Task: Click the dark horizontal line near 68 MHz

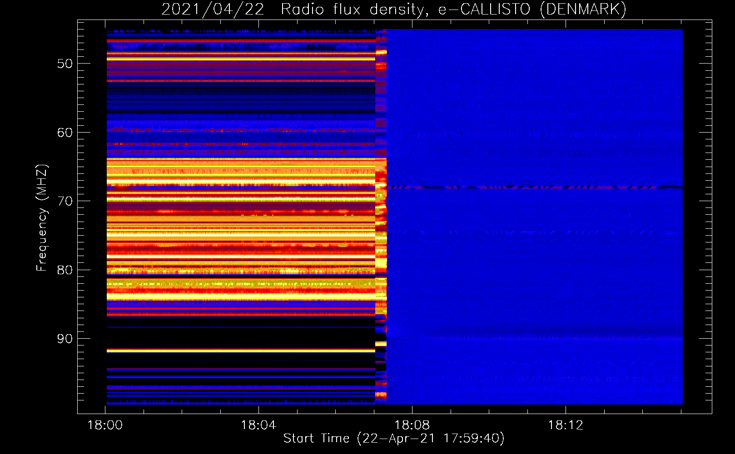Action: pos(535,187)
